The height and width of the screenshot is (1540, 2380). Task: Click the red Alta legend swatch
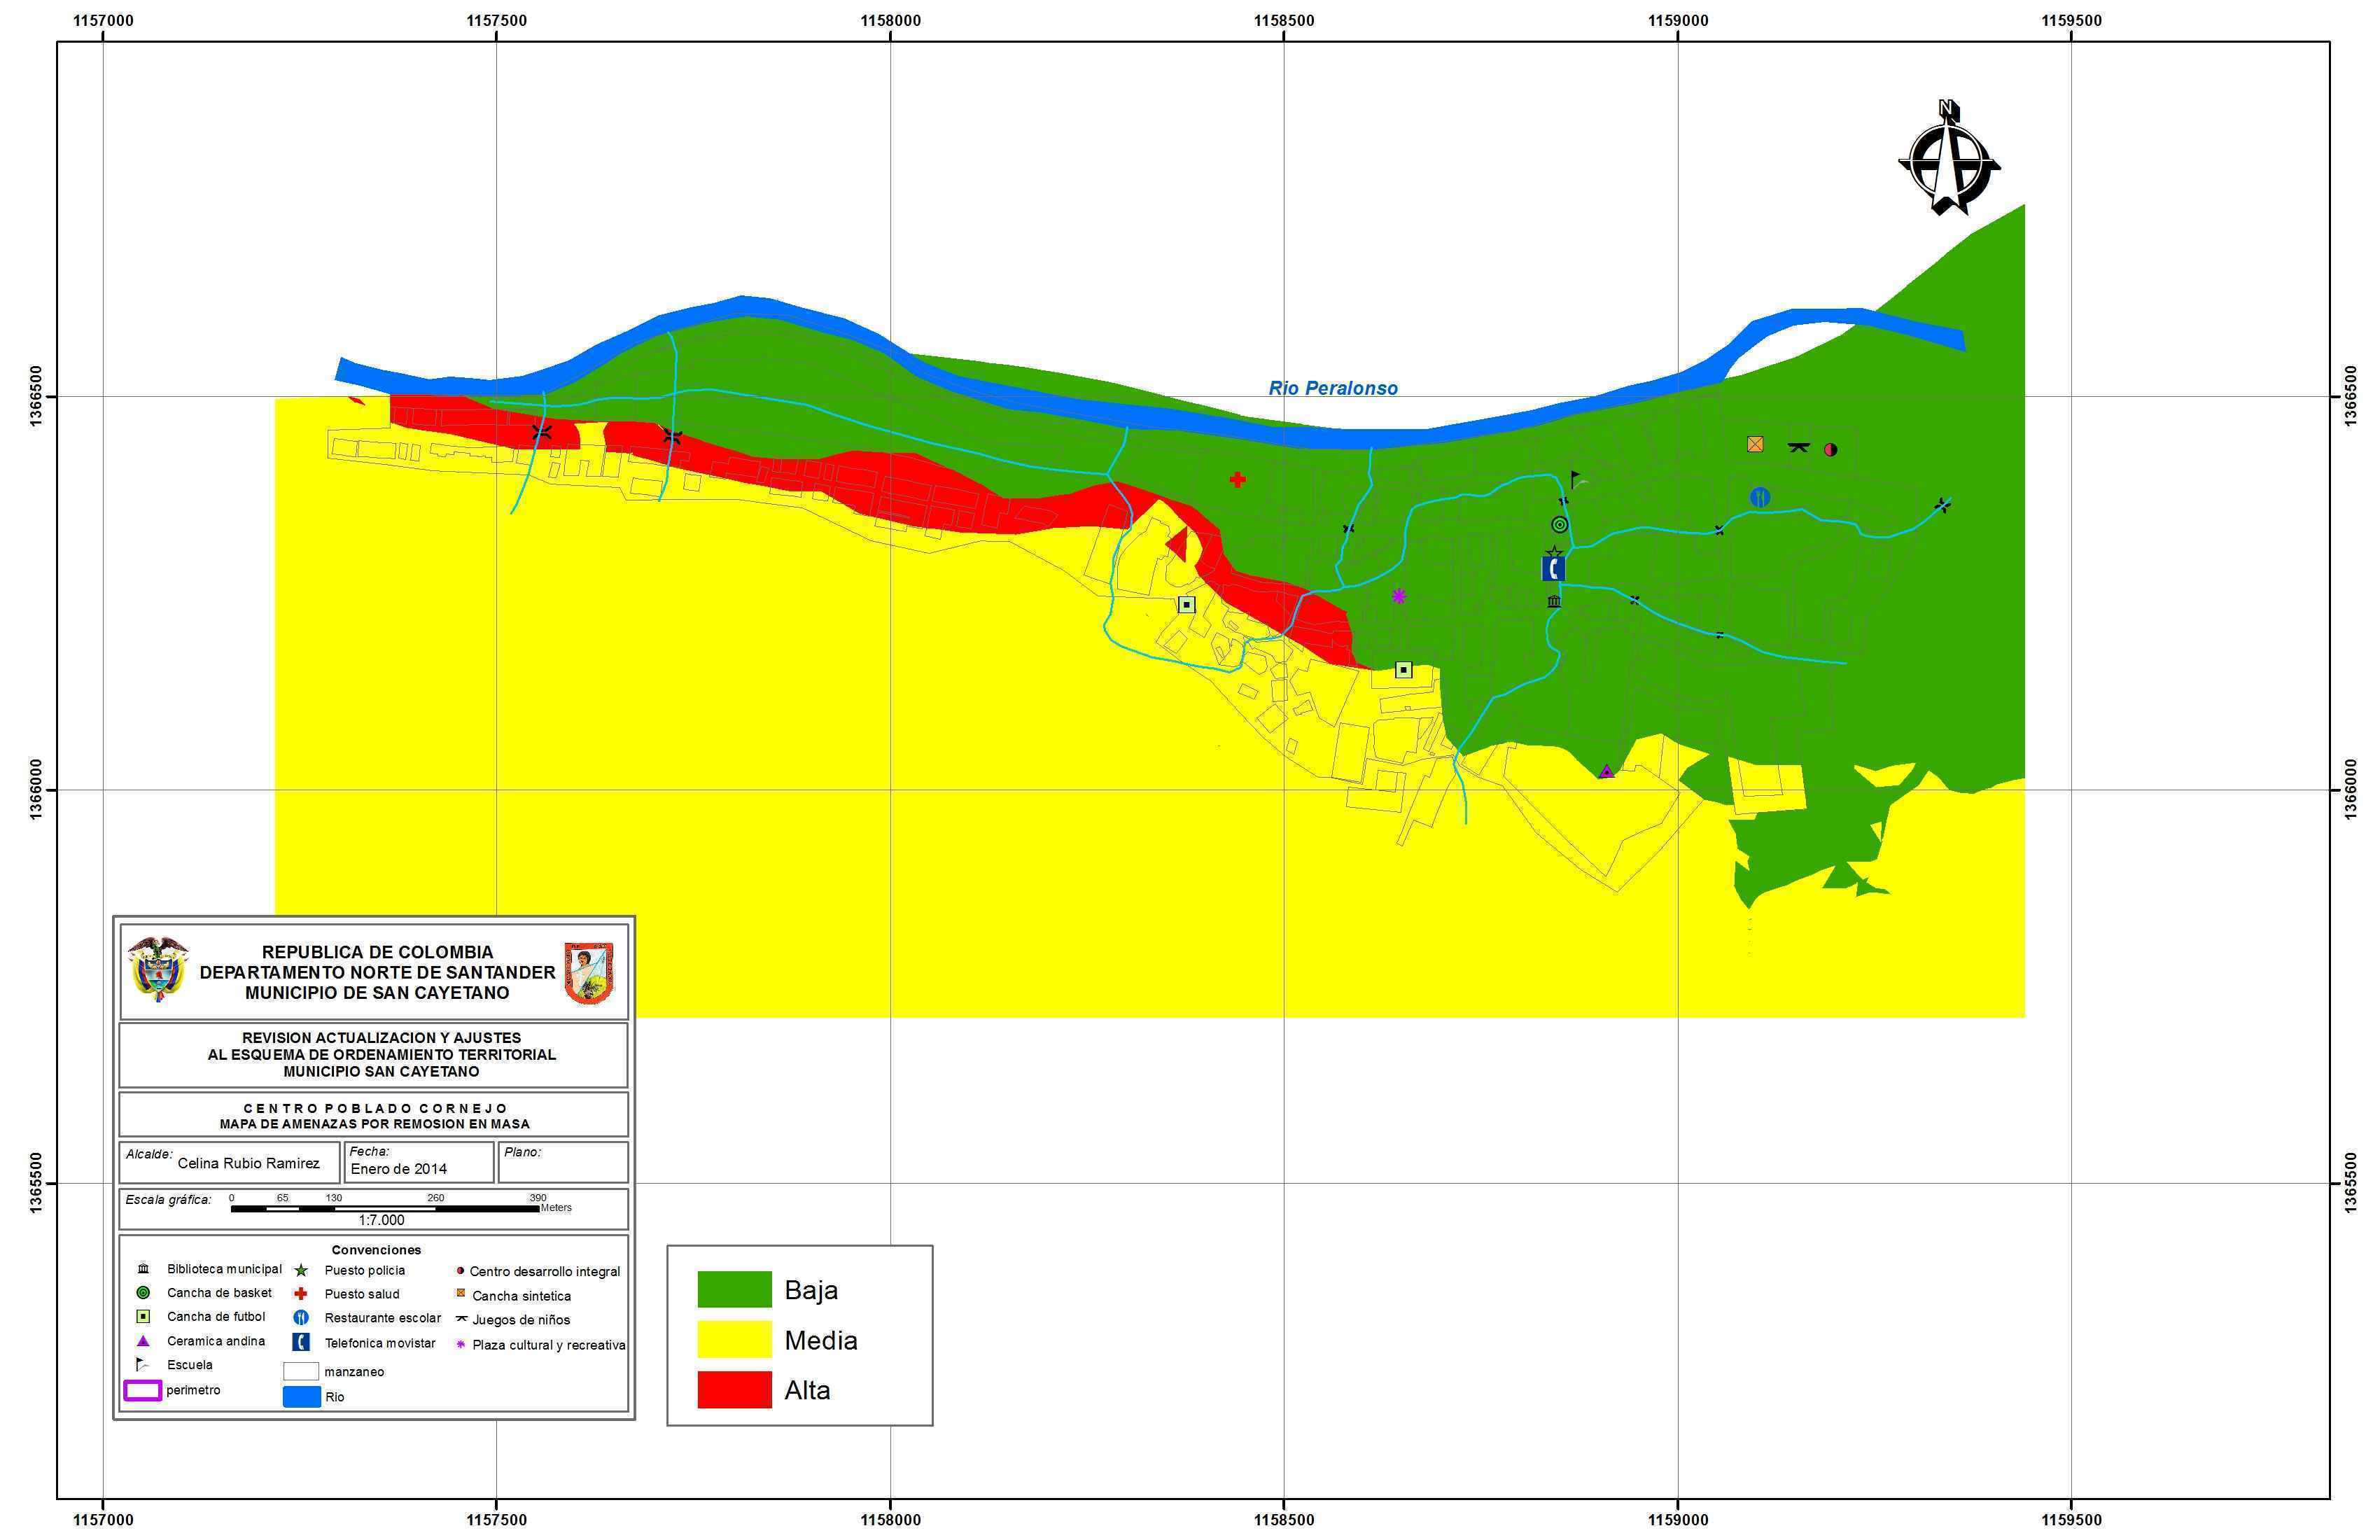tap(734, 1390)
